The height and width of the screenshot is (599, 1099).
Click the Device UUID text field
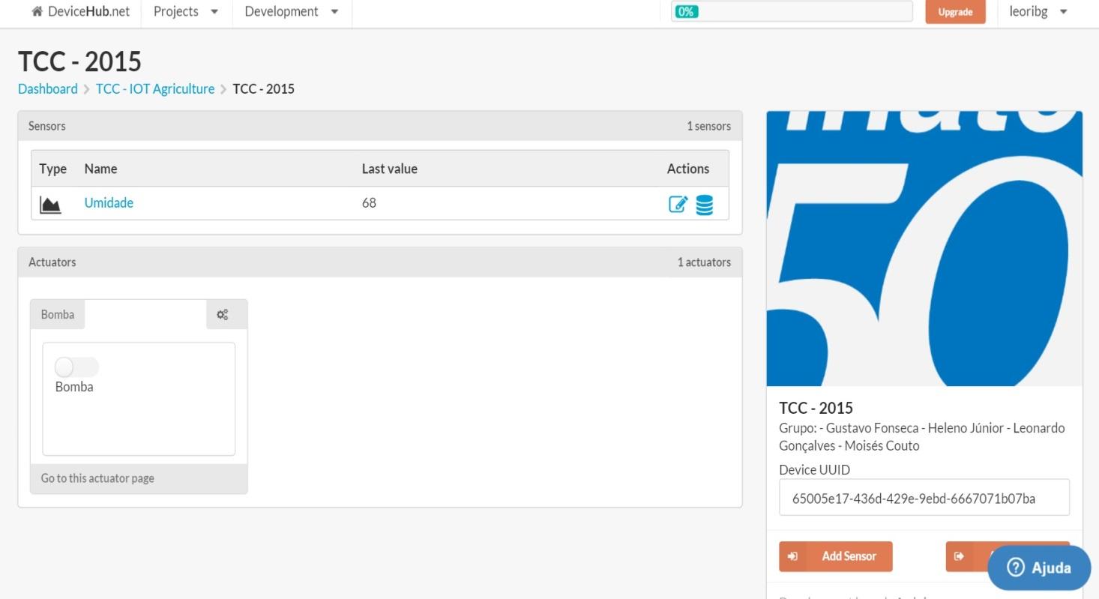click(x=924, y=498)
